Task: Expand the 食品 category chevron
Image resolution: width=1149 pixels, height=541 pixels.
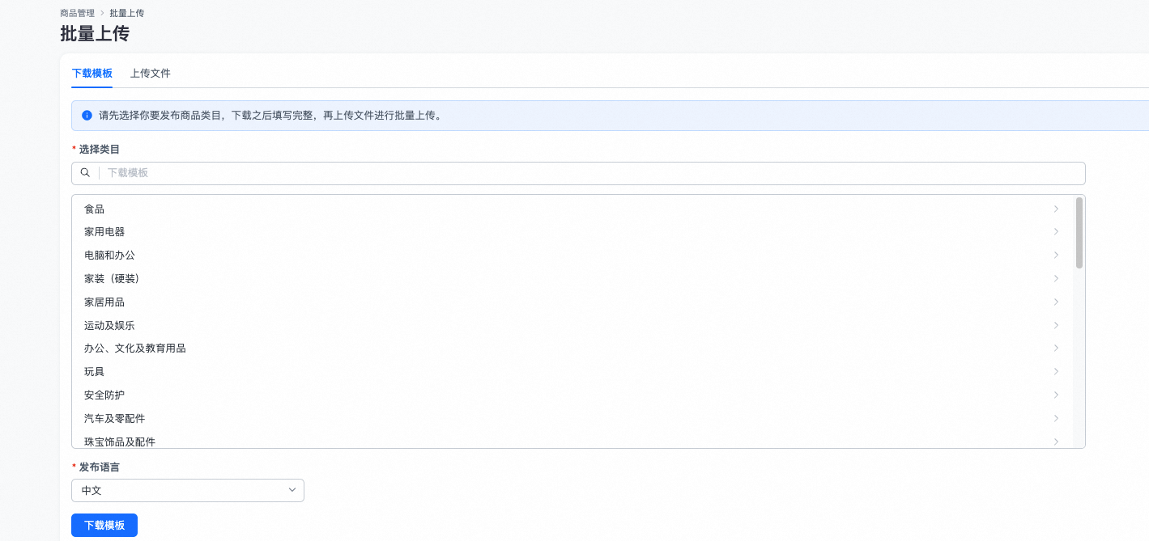Action: click(1056, 209)
